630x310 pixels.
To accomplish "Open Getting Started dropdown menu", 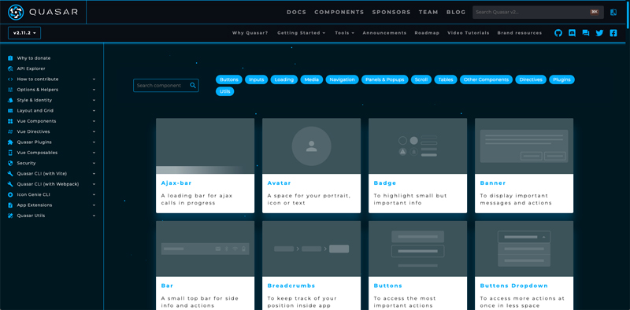I will pos(302,33).
